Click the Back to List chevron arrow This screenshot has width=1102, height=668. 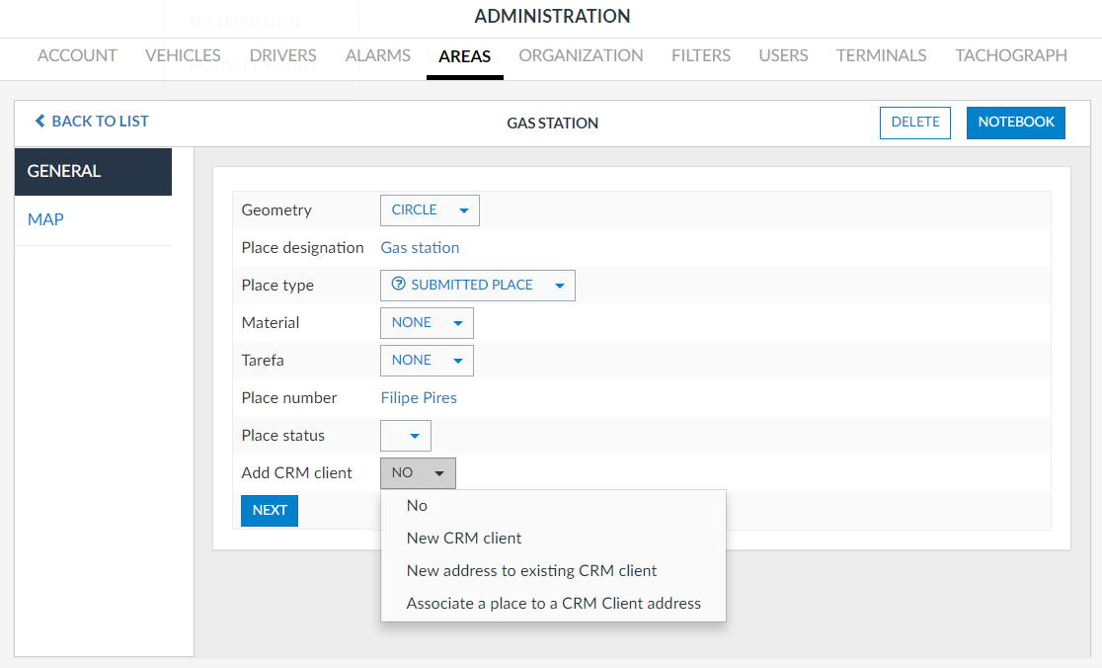click(x=40, y=122)
